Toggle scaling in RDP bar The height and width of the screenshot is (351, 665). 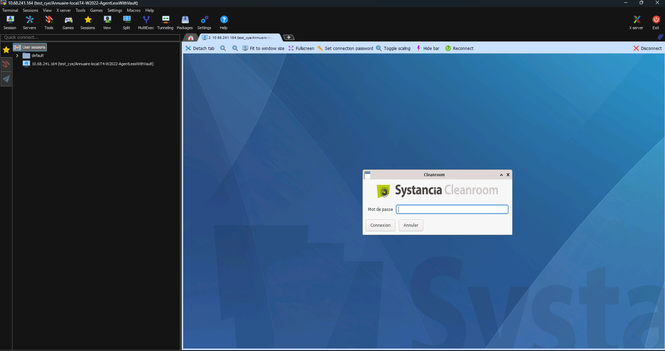click(x=393, y=48)
